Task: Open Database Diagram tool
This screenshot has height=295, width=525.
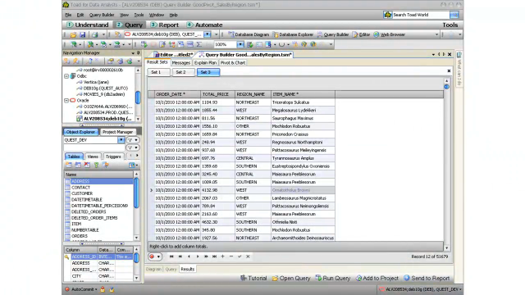Action: point(249,34)
